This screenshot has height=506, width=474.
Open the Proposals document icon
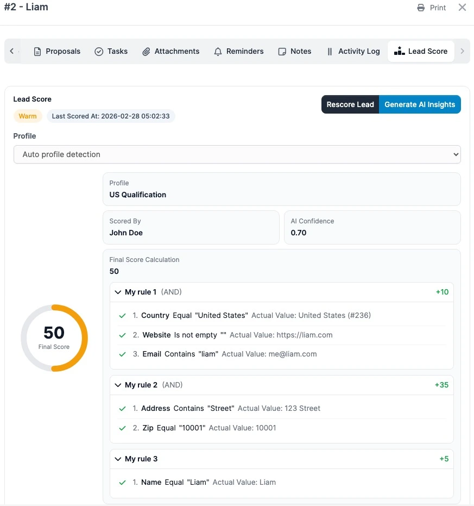coord(37,51)
